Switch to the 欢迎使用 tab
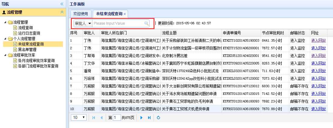Image resolution: width=333 pixels, height=128 pixels. point(81,14)
